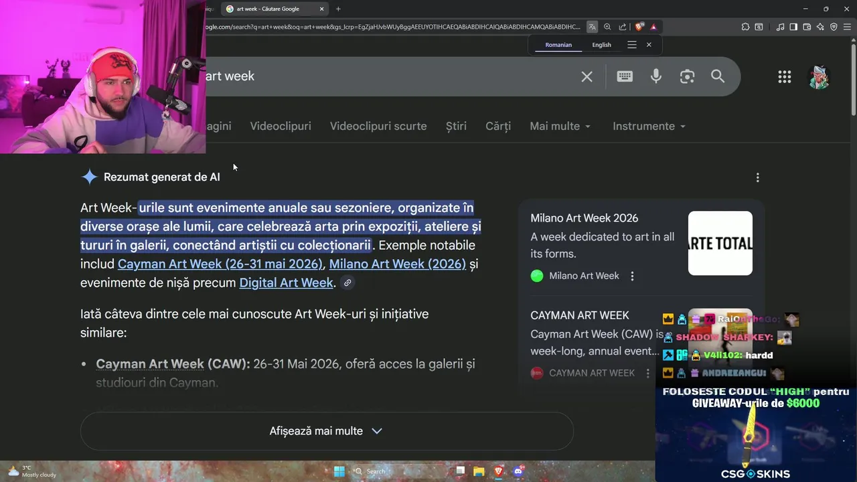Click the Brave icon in the taskbar
Screen dimensions: 857x482
tap(498, 471)
